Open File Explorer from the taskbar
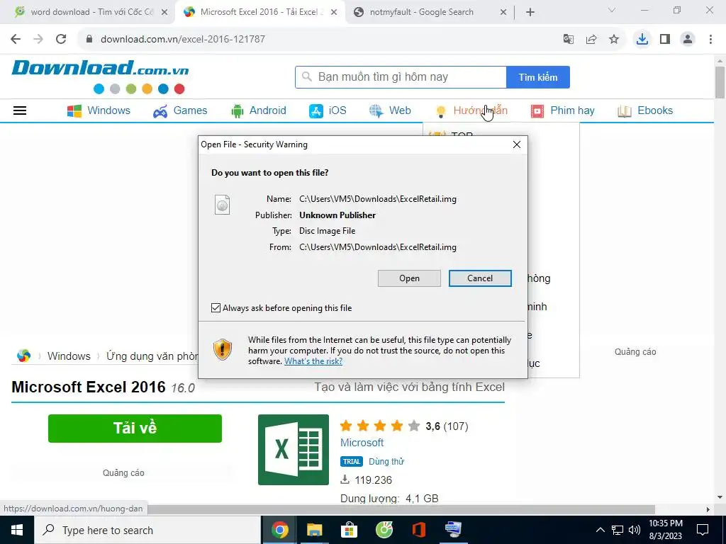Image resolution: width=726 pixels, height=544 pixels. pyautogui.click(x=314, y=530)
